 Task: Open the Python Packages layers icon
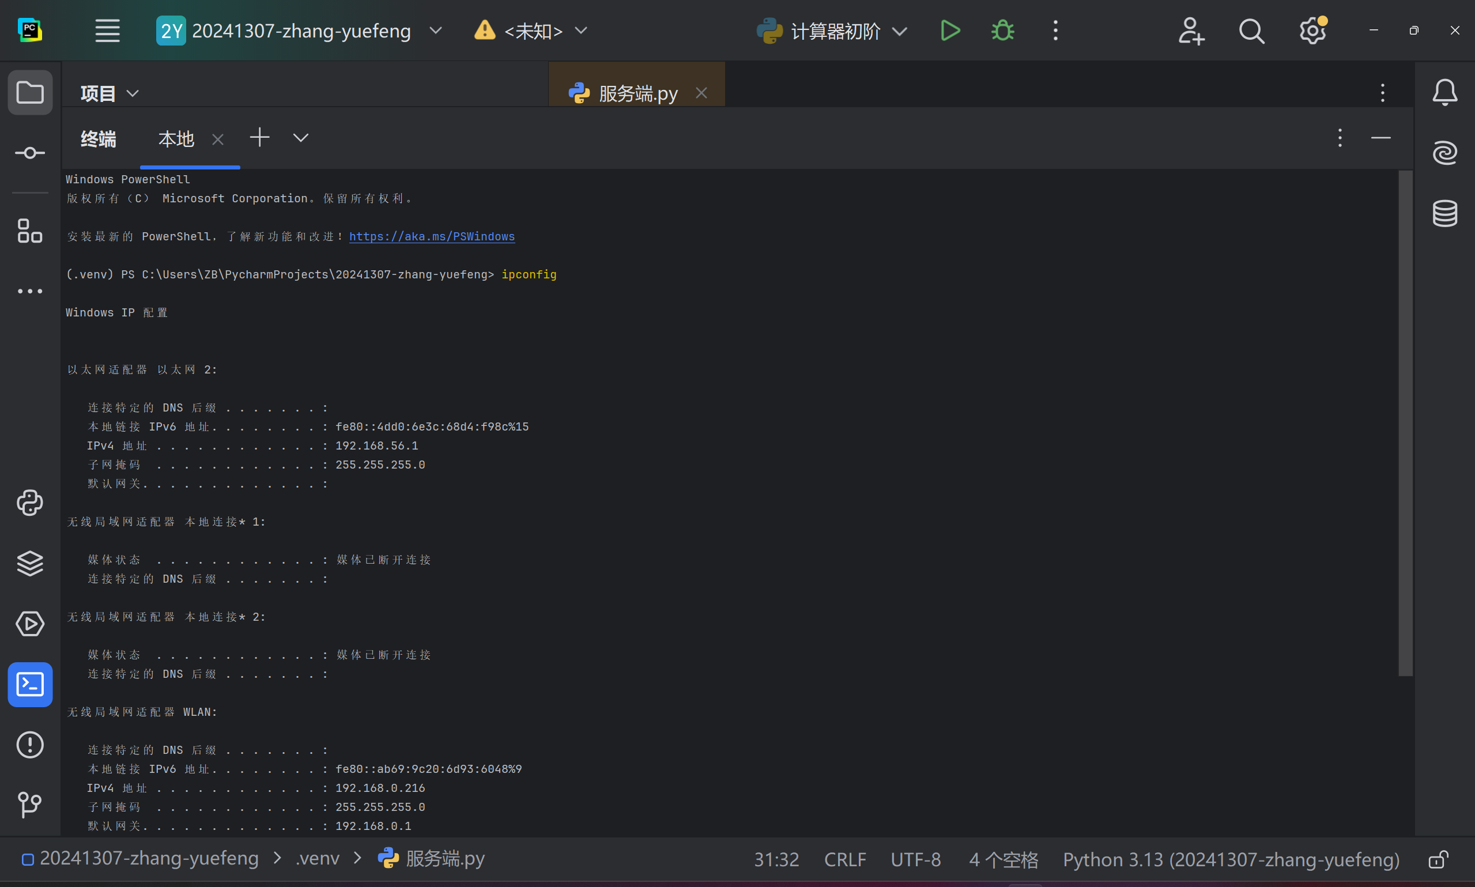[x=30, y=563]
